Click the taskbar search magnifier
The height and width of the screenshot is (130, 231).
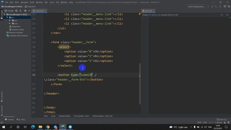tap(11, 127)
